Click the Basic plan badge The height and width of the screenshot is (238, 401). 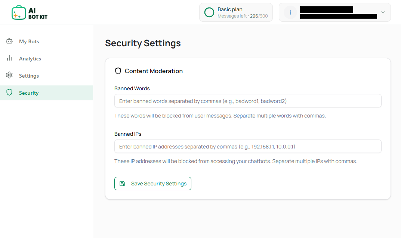235,12
